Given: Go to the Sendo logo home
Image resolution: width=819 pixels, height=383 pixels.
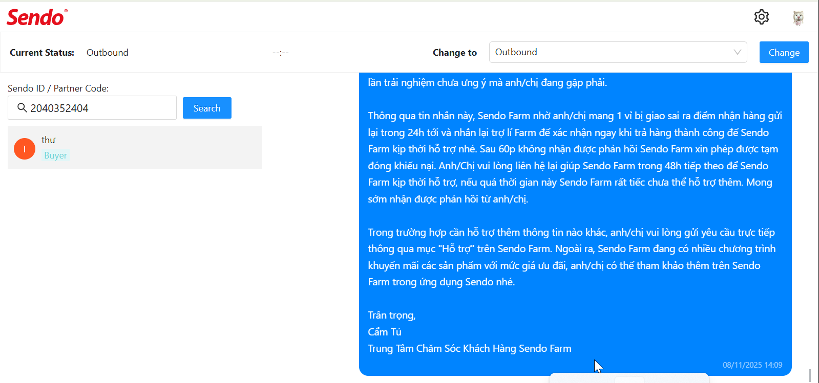Looking at the screenshot, I should pyautogui.click(x=37, y=17).
